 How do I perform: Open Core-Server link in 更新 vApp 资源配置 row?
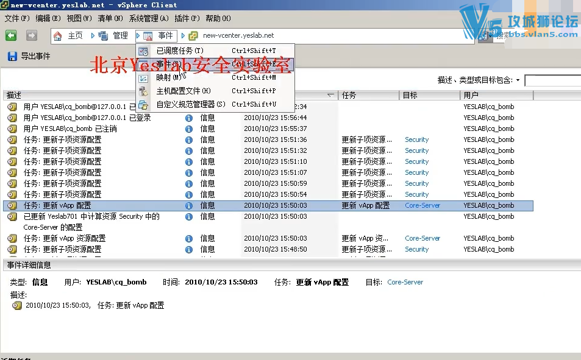[x=422, y=238]
